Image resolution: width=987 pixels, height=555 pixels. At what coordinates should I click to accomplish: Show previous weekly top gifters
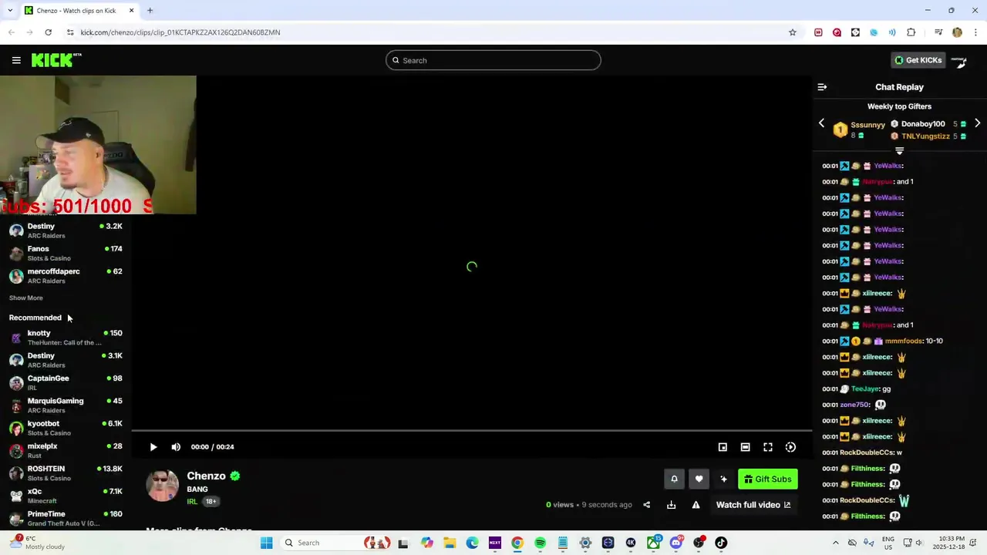[x=821, y=123]
